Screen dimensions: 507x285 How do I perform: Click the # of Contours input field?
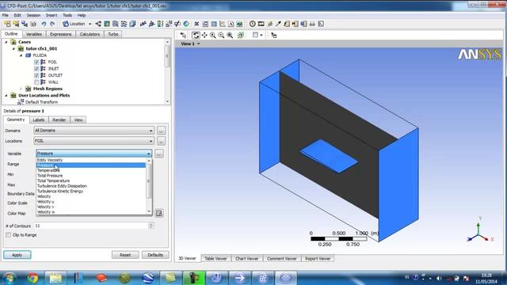point(91,226)
